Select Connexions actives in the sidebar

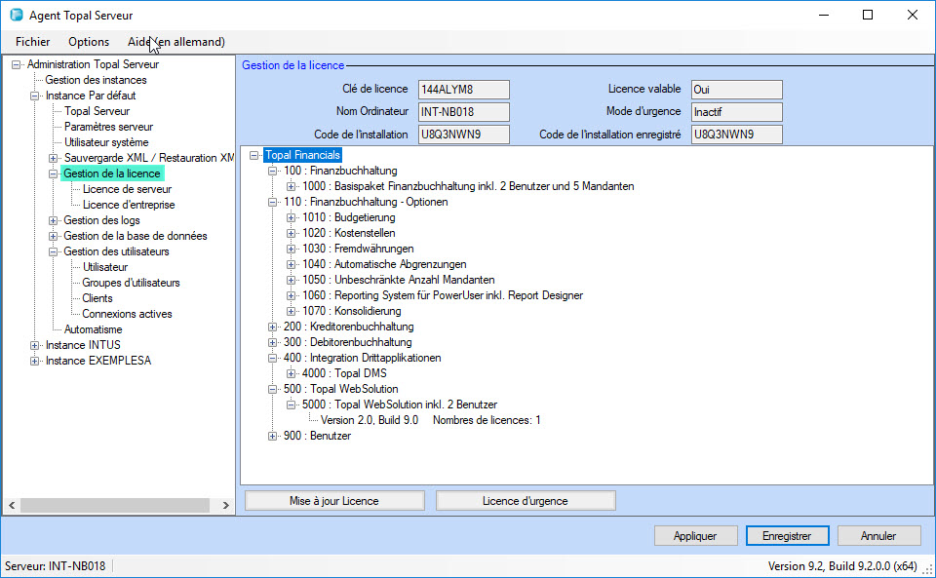tap(127, 314)
